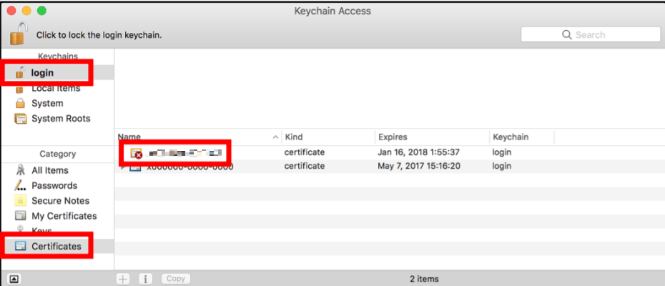
Task: Select the Local Items keychain
Action: 55,88
